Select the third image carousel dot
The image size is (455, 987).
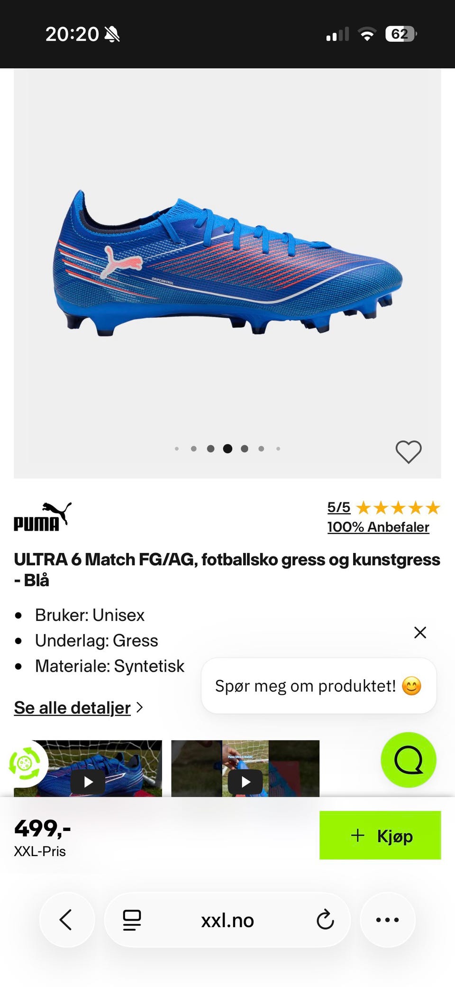pos(211,449)
